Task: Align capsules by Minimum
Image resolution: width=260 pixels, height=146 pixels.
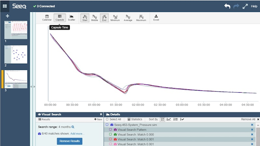Action: [115, 18]
